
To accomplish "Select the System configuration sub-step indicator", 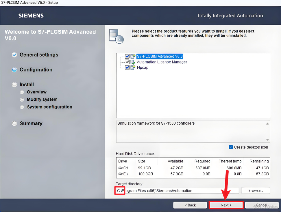I will coord(22,107).
